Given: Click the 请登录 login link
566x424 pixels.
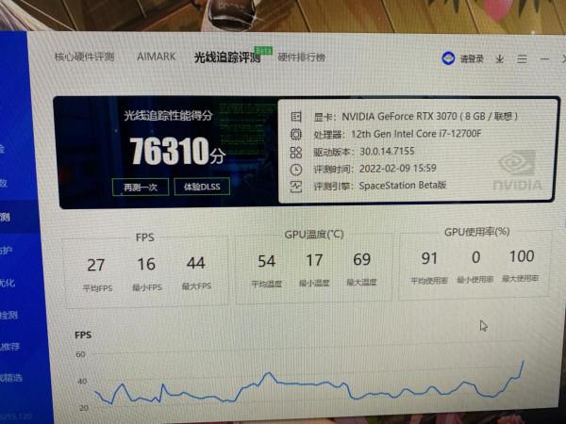Looking at the screenshot, I should point(472,58).
